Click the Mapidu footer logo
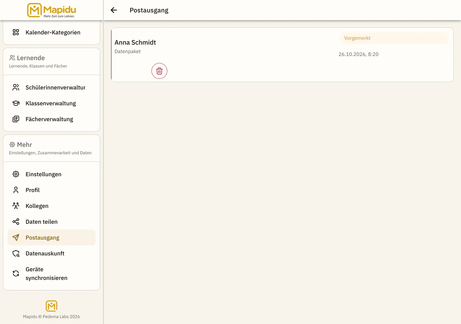The image size is (461, 324). click(52, 306)
